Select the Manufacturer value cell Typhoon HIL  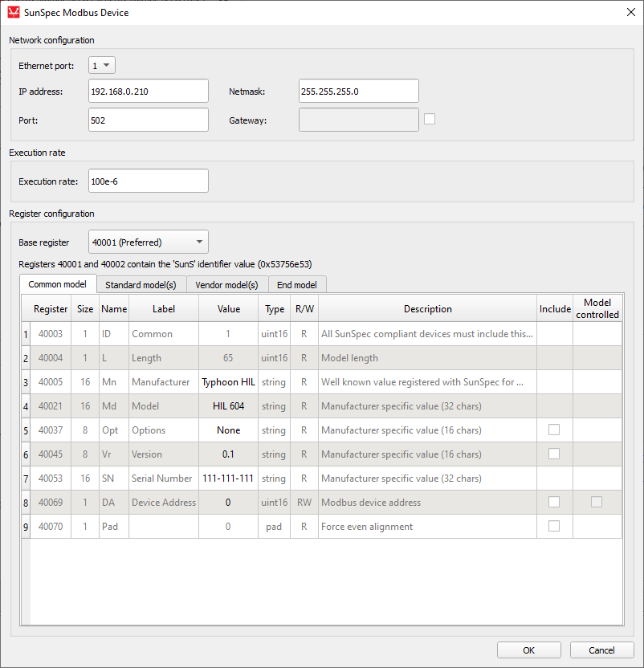pyautogui.click(x=228, y=382)
